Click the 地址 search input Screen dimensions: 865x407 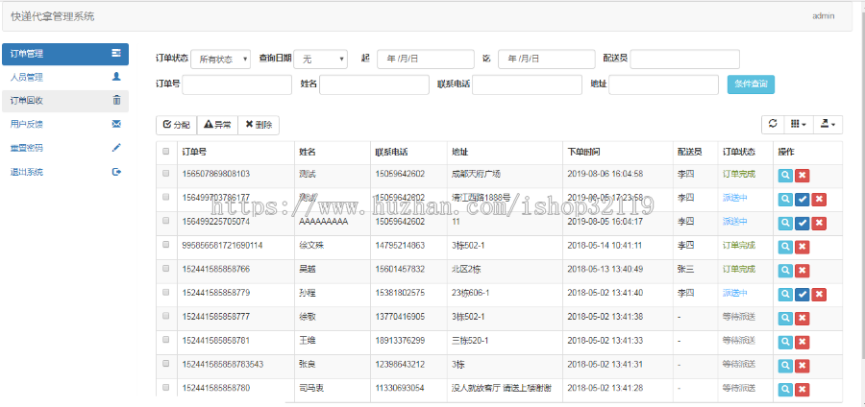[663, 84]
